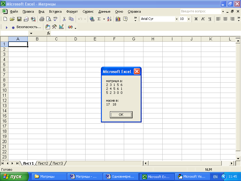The image size is (241, 181).
Task: Click the Введите вопрос help input field
Action: [201, 11]
